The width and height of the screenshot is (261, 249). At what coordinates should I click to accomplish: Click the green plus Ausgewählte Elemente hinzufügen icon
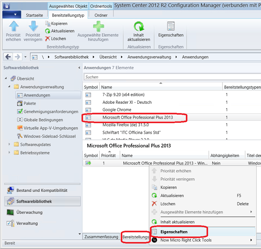(x=98, y=26)
